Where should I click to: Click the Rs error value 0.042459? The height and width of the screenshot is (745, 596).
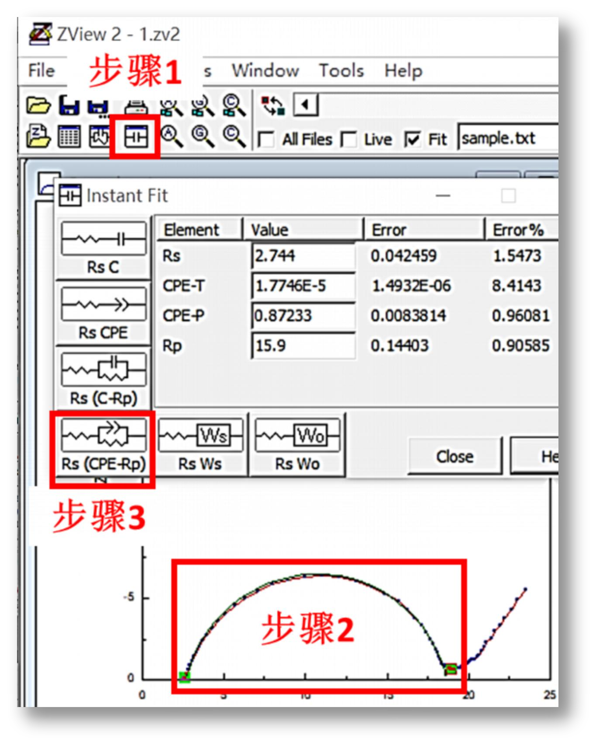[403, 256]
